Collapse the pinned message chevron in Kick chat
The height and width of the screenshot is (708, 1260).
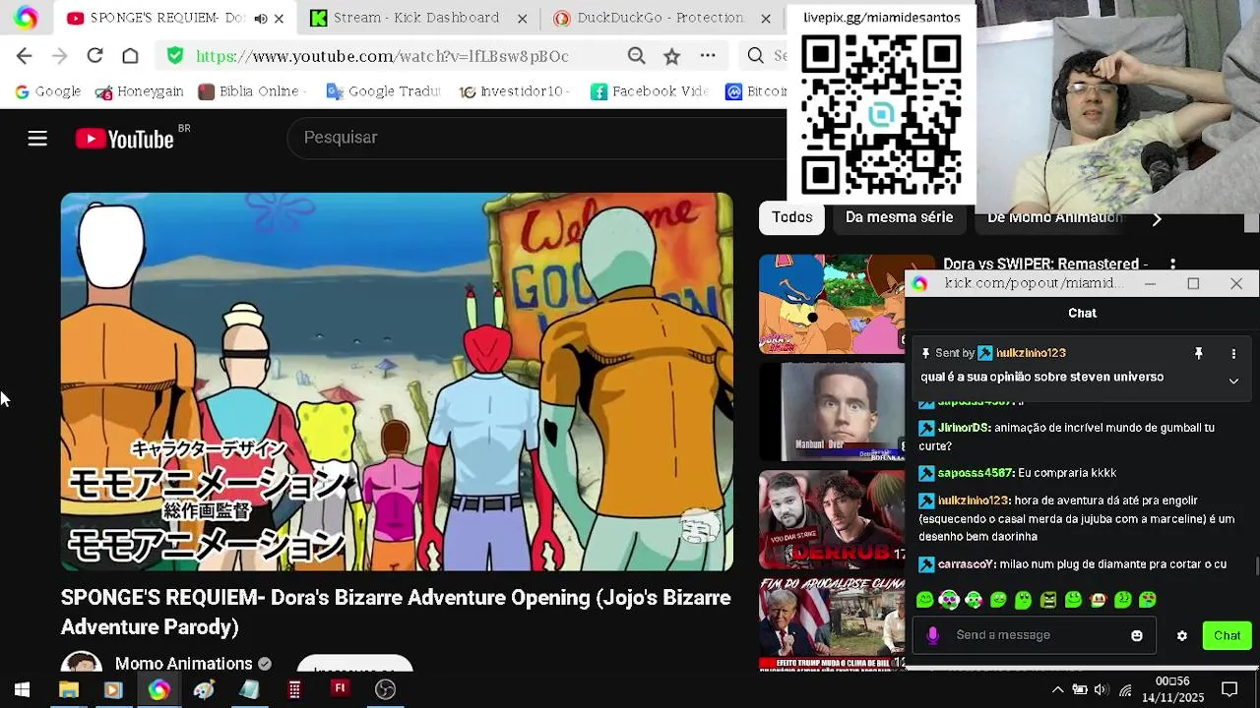tap(1233, 381)
